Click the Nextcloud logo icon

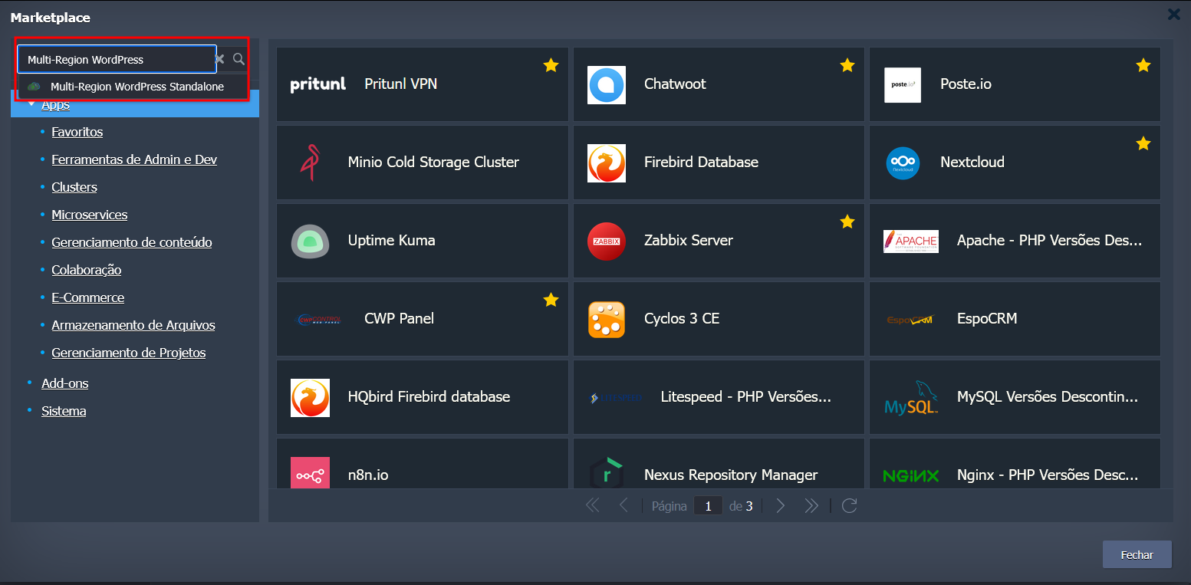[x=903, y=163]
